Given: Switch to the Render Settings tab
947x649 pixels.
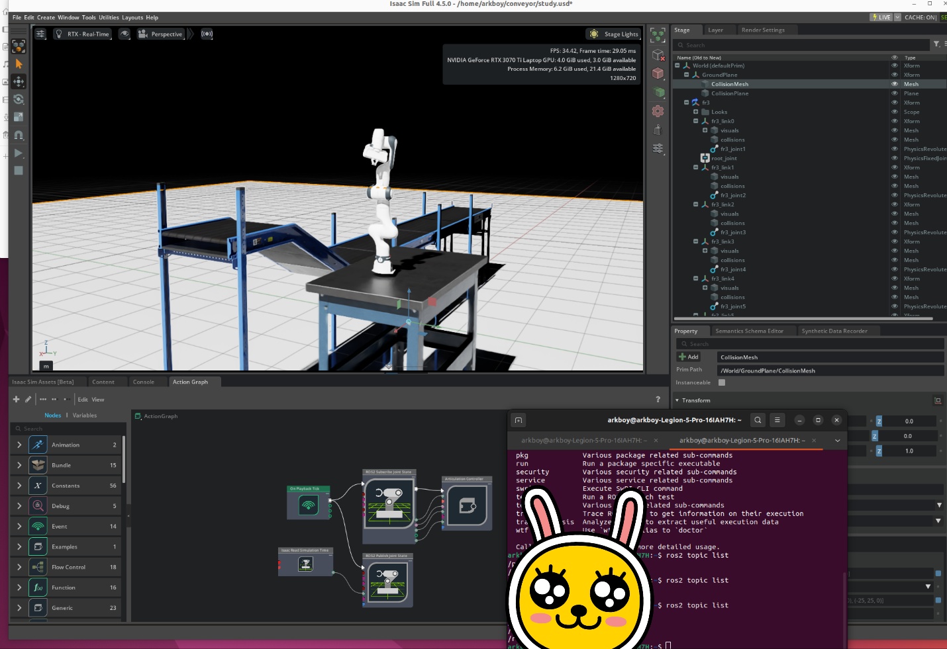Looking at the screenshot, I should coord(763,30).
